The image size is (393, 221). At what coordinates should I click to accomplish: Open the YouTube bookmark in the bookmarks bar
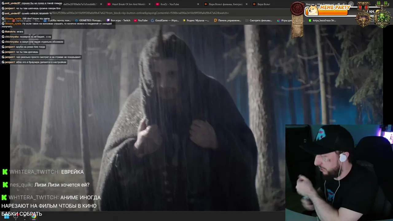tap(141, 21)
